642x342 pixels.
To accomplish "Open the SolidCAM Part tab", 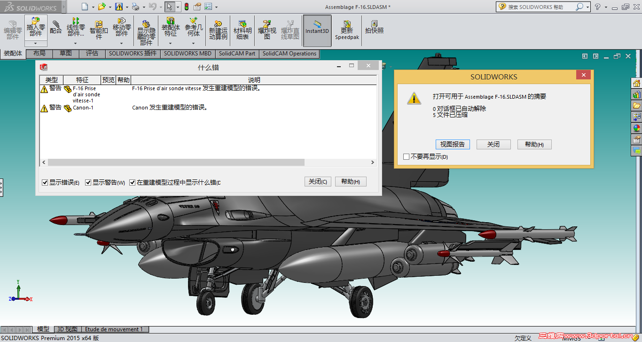I will (237, 54).
